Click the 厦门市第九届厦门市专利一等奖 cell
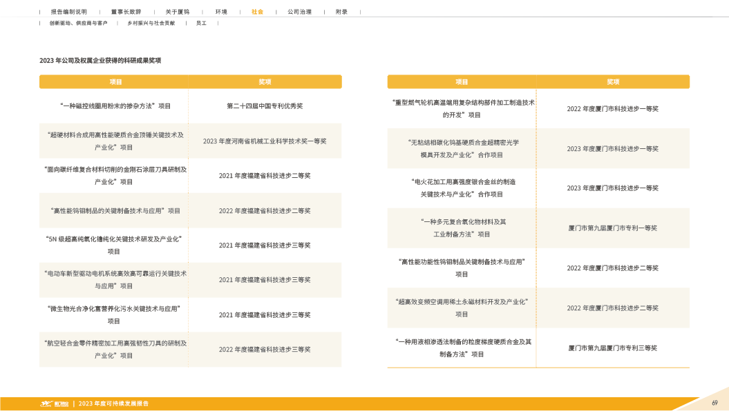Viewport: 729px width, 411px height. tap(613, 228)
